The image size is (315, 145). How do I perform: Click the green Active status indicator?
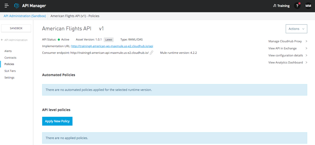[x=59, y=39]
